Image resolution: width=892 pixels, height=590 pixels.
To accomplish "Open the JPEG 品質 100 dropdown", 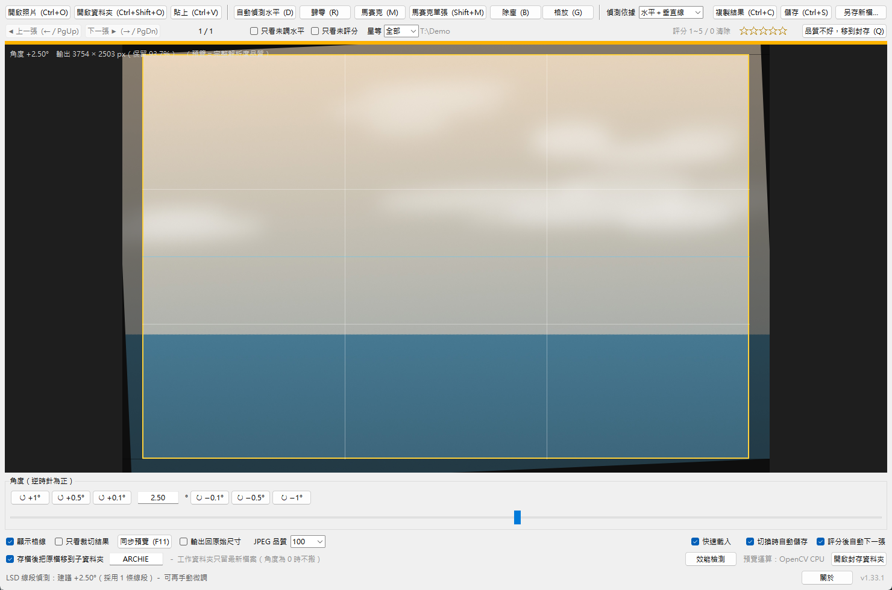I will point(307,541).
